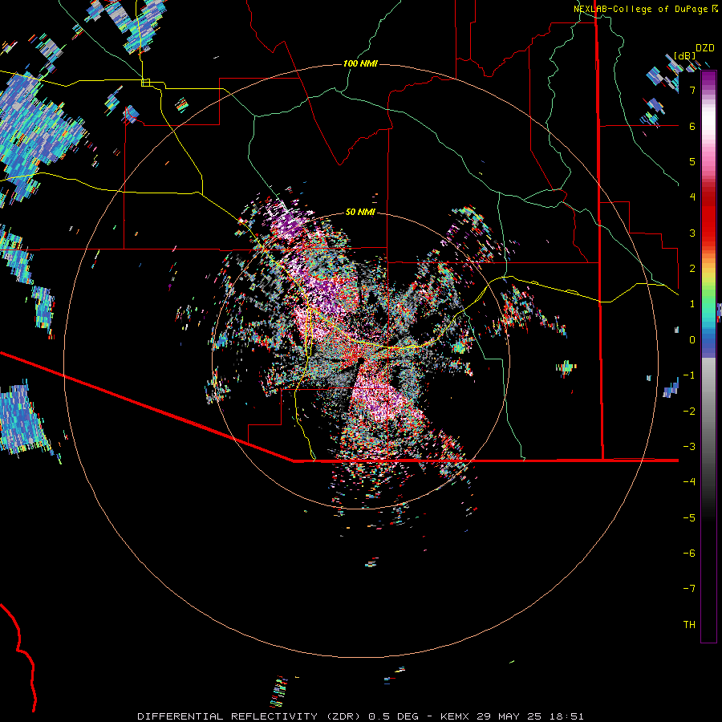Click the "TH" threshold label on scale
Image resolution: width=722 pixels, height=722 pixels.
point(689,625)
